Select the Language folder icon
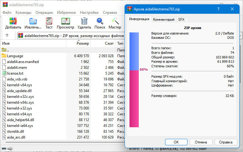Image resolution: width=243 pixels, height=152 pixels. point(4,56)
